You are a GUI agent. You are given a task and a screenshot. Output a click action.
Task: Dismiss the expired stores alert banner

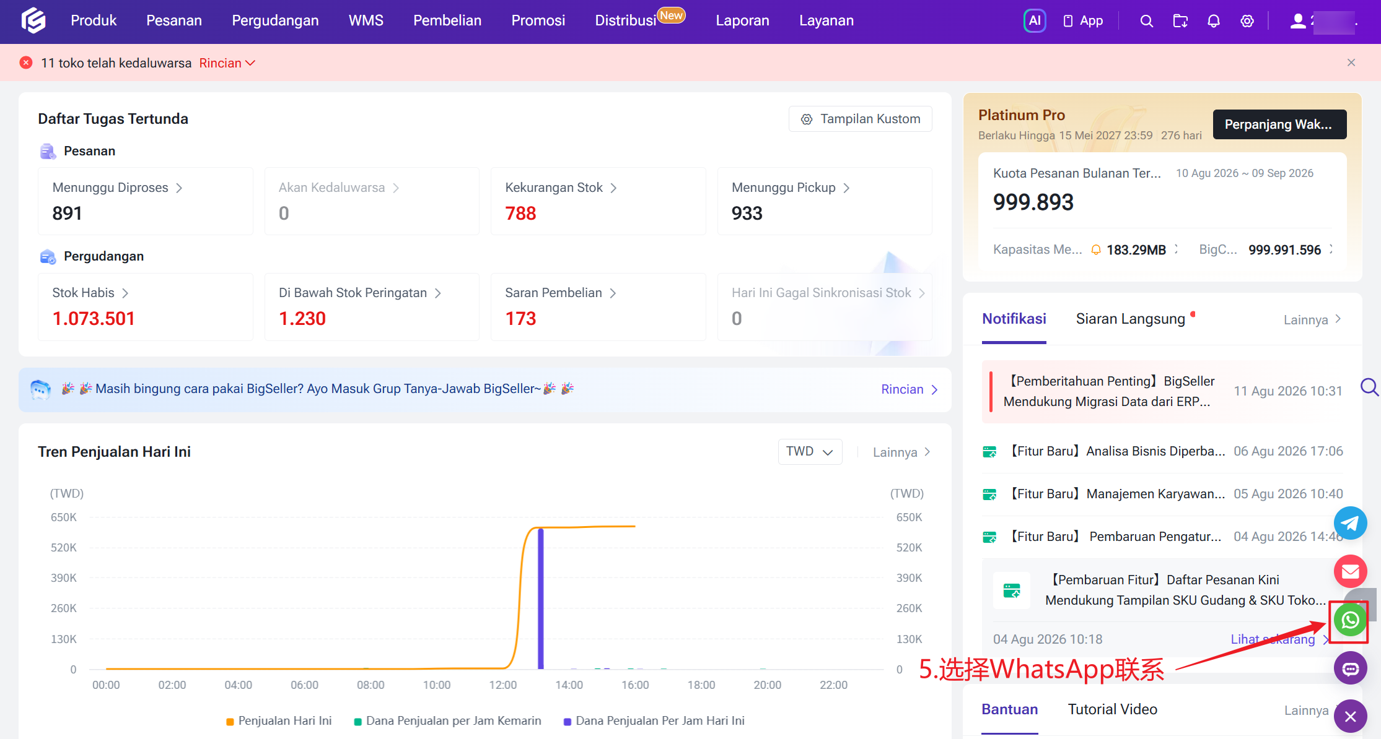coord(1351,63)
